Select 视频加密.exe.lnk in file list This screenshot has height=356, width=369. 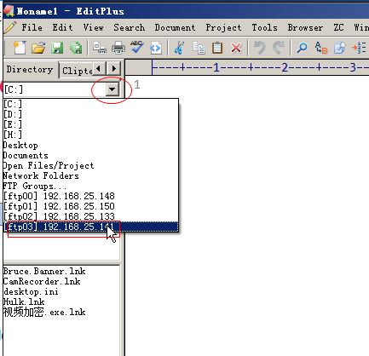click(44, 312)
